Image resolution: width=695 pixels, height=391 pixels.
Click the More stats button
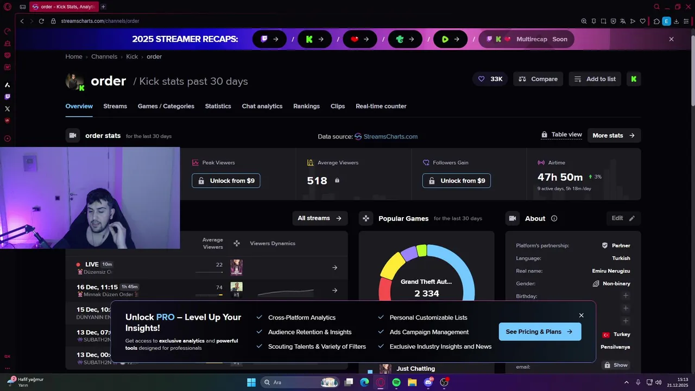pos(614,135)
